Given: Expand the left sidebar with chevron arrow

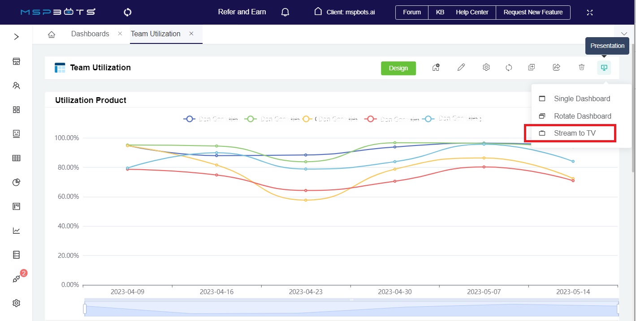Looking at the screenshot, I should coord(17,37).
